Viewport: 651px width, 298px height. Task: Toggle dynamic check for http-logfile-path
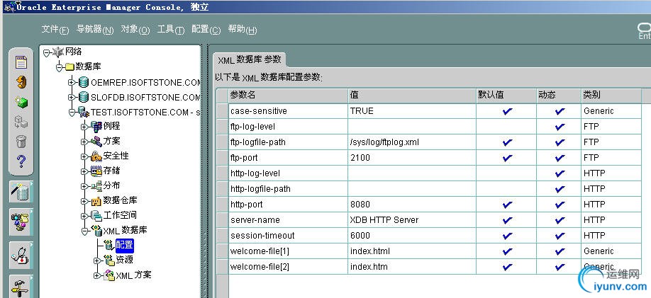click(560, 189)
